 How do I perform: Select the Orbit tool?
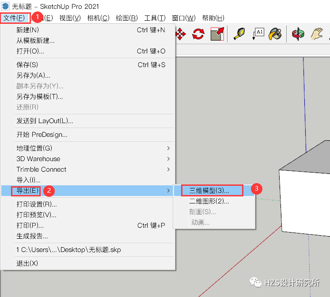coord(298,34)
